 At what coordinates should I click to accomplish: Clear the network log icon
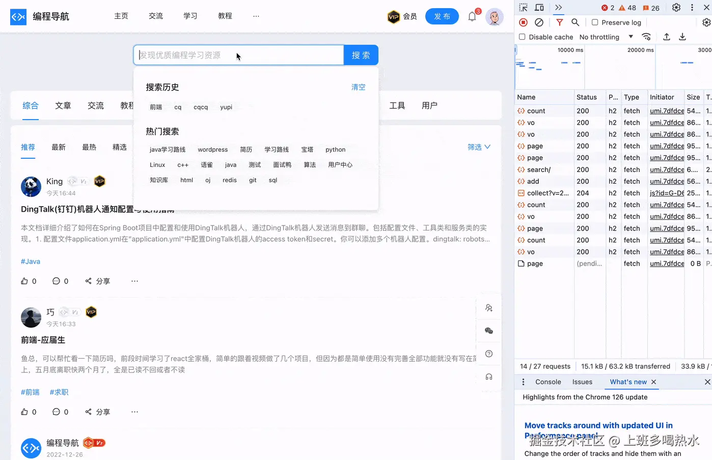pos(539,22)
